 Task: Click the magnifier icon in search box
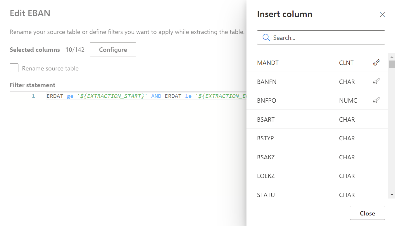266,37
